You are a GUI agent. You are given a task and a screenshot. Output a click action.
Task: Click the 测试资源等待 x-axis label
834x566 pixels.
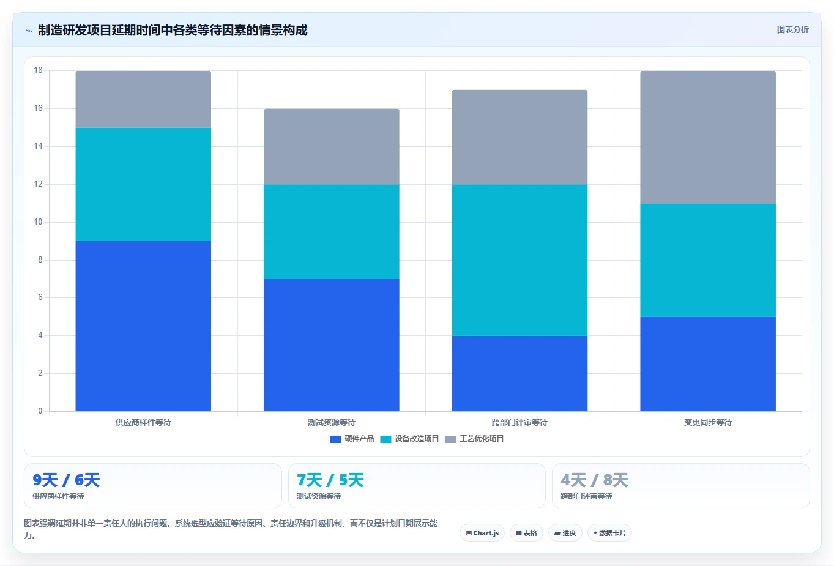click(332, 422)
